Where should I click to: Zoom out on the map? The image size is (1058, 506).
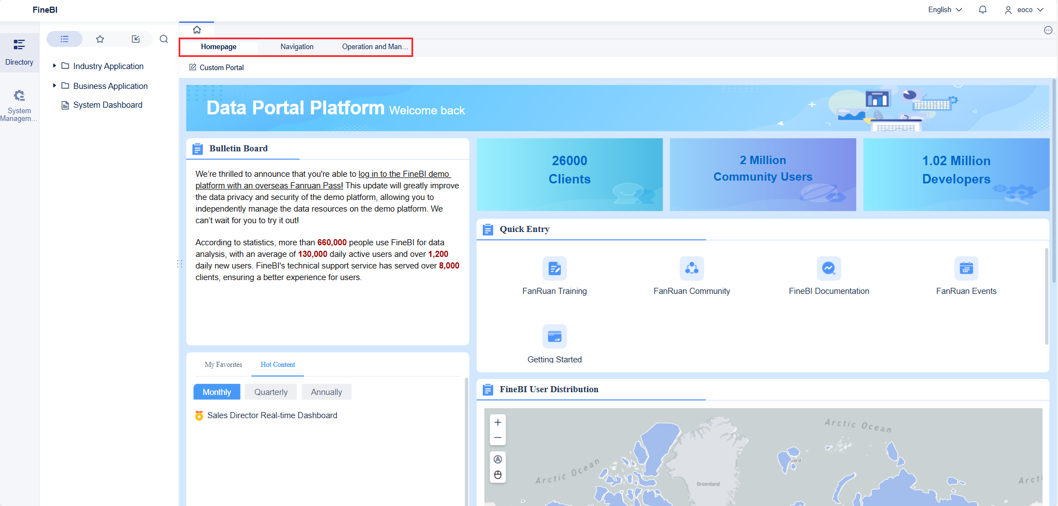click(x=498, y=438)
